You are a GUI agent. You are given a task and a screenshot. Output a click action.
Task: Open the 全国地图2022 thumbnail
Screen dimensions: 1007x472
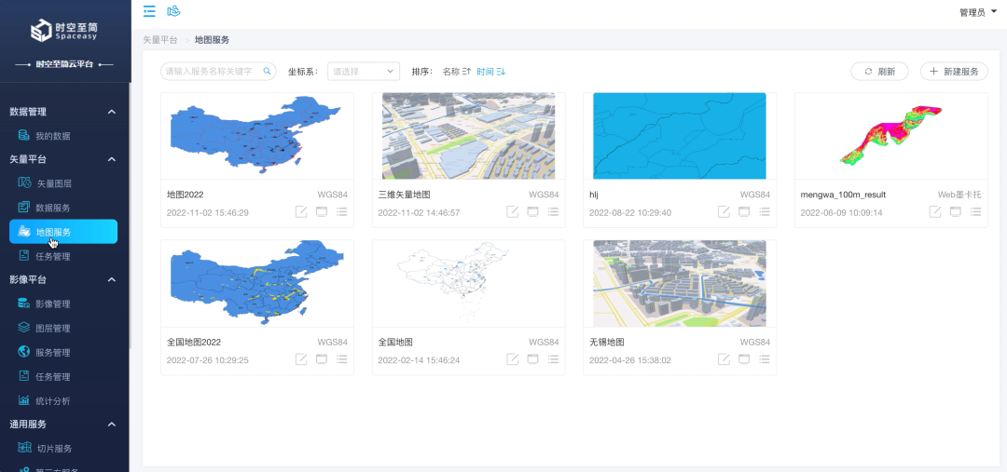point(257,283)
